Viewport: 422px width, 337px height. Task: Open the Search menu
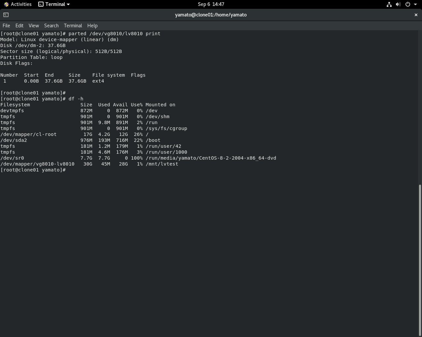pyautogui.click(x=51, y=26)
